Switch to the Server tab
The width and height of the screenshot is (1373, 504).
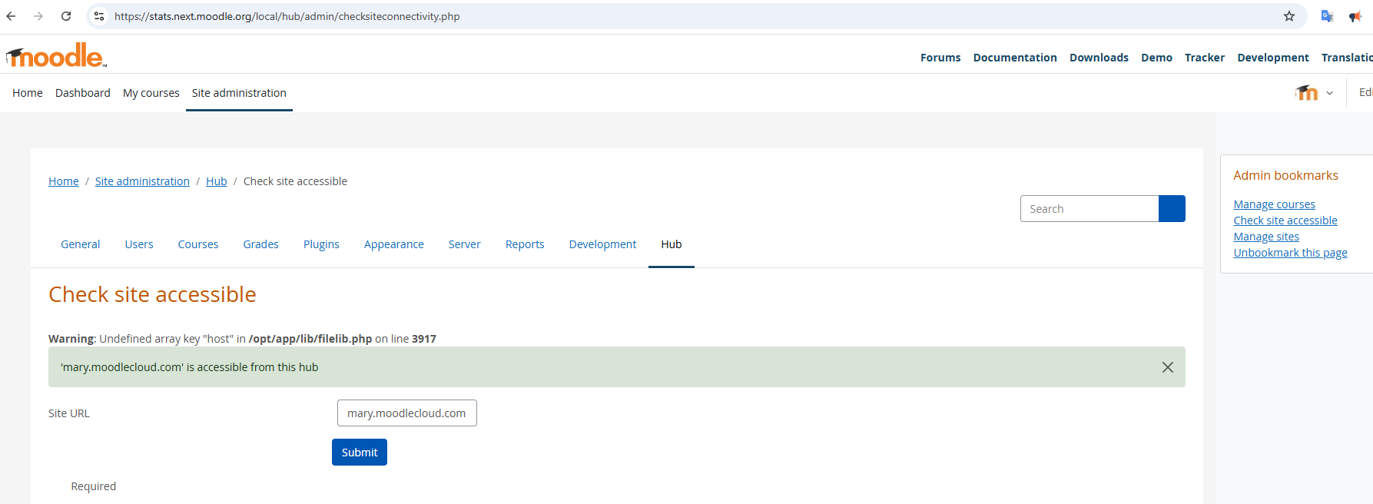click(465, 244)
